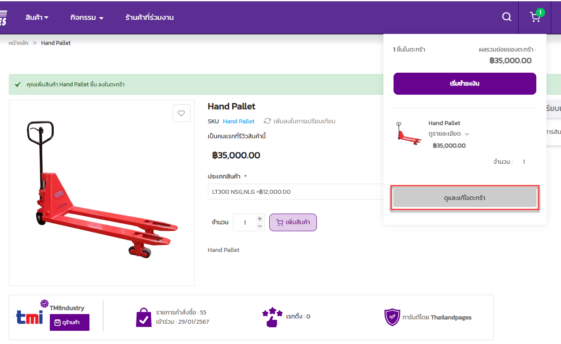
Task: Go to ร้านค้าที่ร่วมงาน menu item
Action: click(x=149, y=18)
